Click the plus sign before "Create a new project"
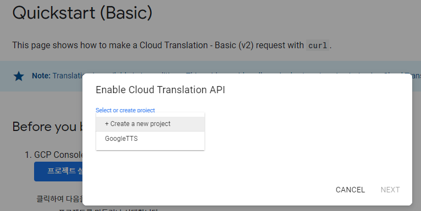The image size is (421, 211). tap(107, 124)
